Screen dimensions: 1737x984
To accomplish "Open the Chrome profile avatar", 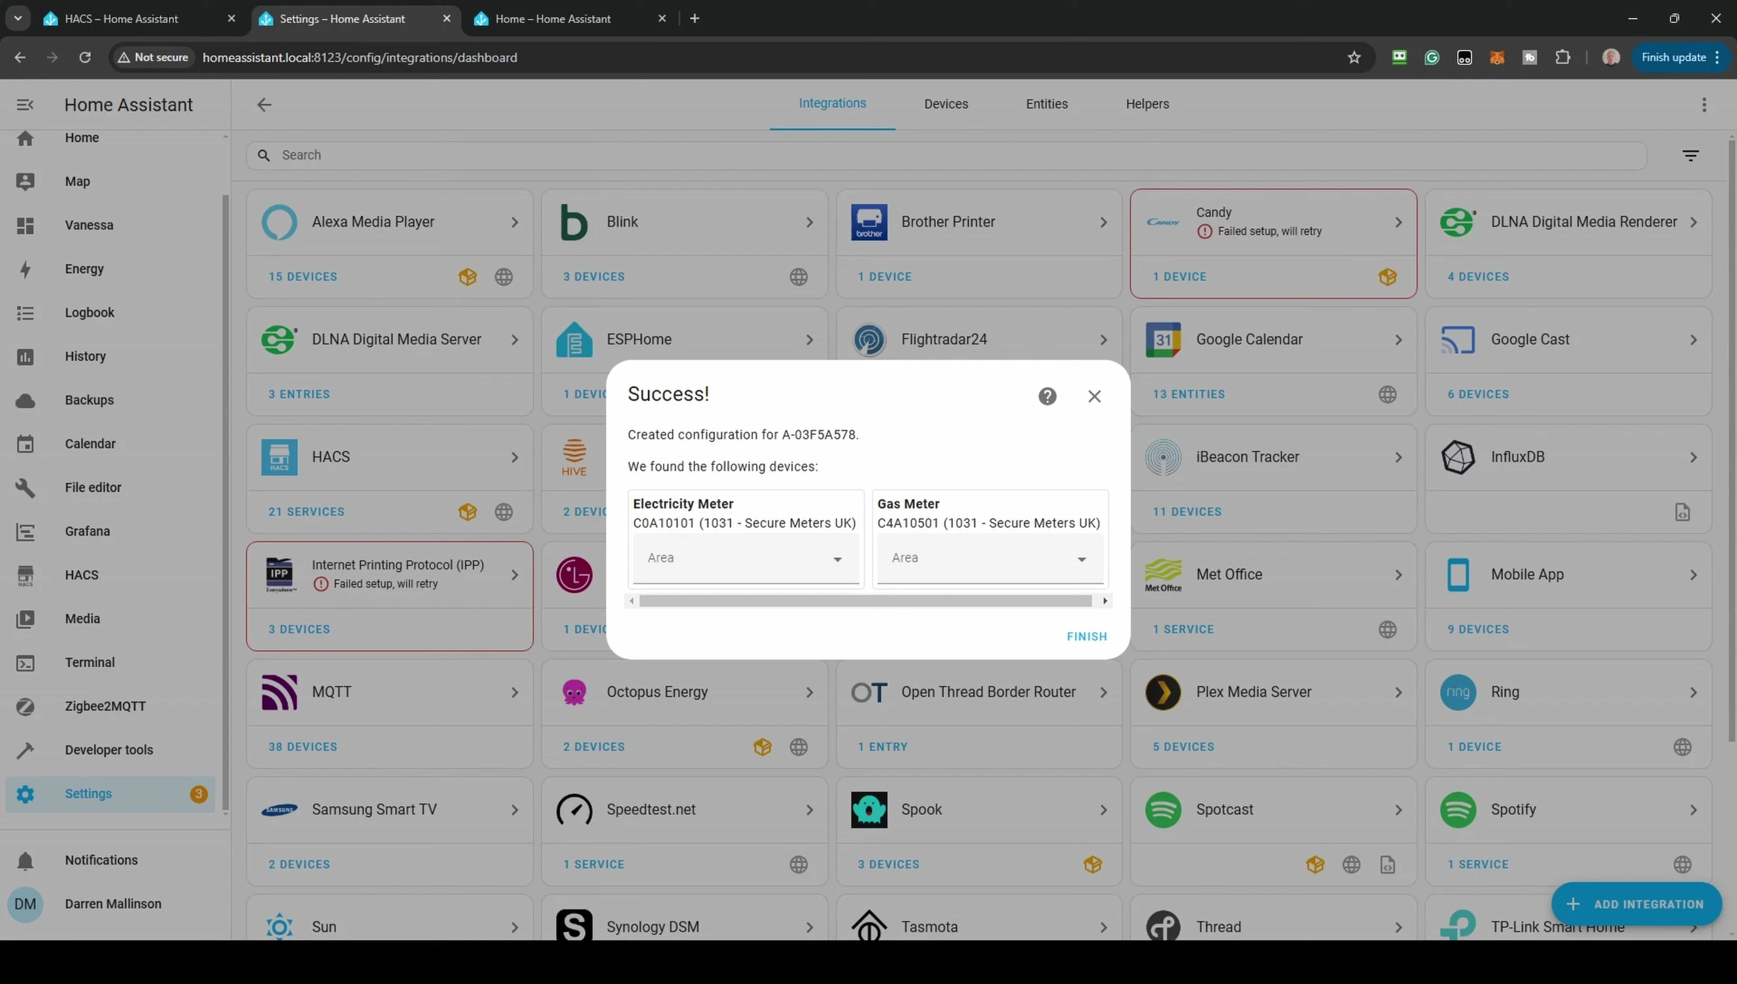I will [1610, 58].
